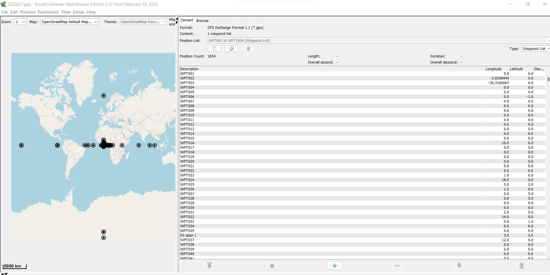
Task: Open the Extras menu
Action: (78, 12)
